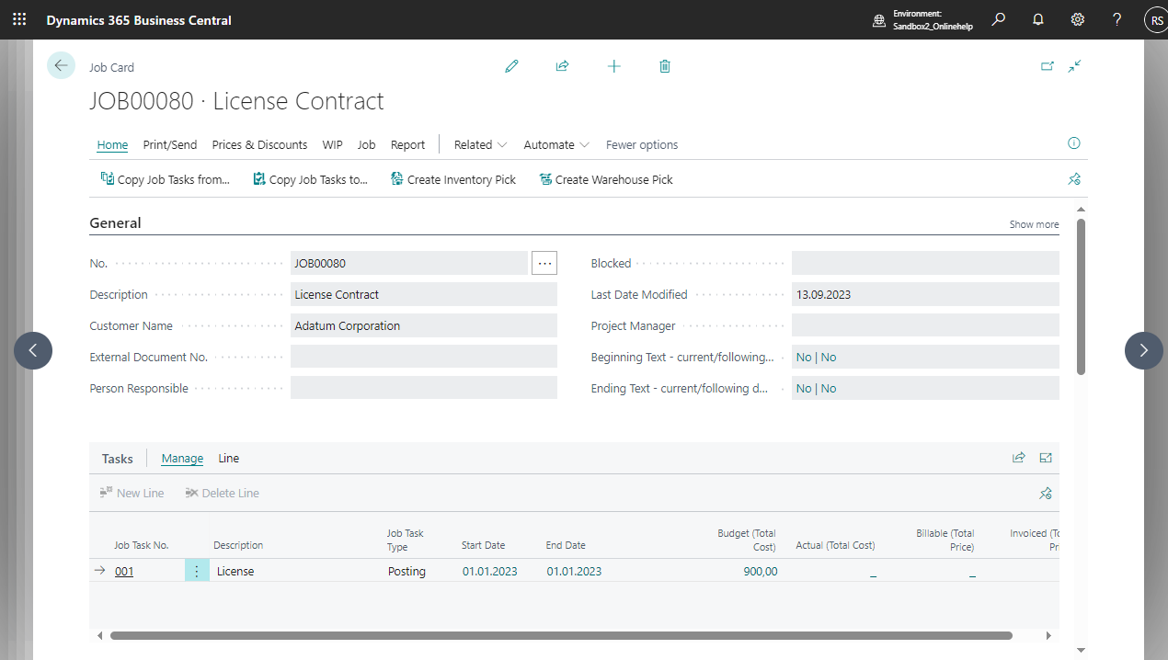This screenshot has width=1168, height=660.
Task: Open the No. field lookup ellipsis
Action: pyautogui.click(x=544, y=263)
